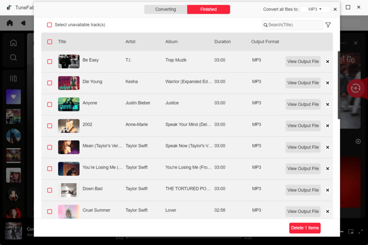The height and width of the screenshot is (245, 368).
Task: View Output File for Anyone
Action: point(303,104)
